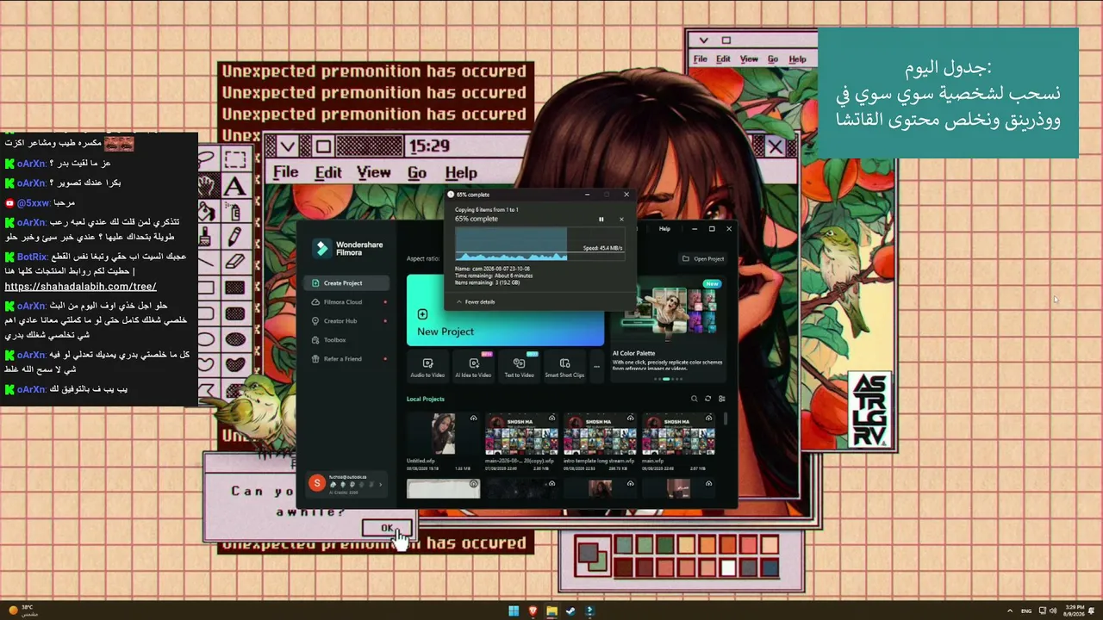Select Create Project in the Filmora sidebar

click(346, 283)
